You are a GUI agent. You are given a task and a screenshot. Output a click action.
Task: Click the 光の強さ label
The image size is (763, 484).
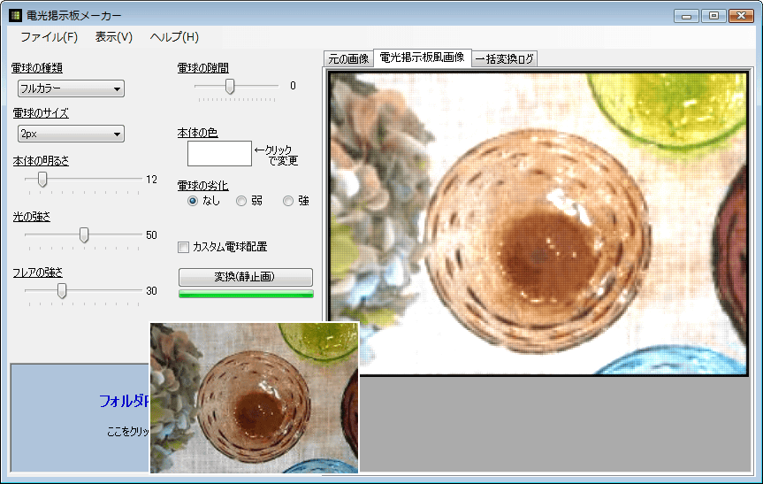[x=32, y=216]
